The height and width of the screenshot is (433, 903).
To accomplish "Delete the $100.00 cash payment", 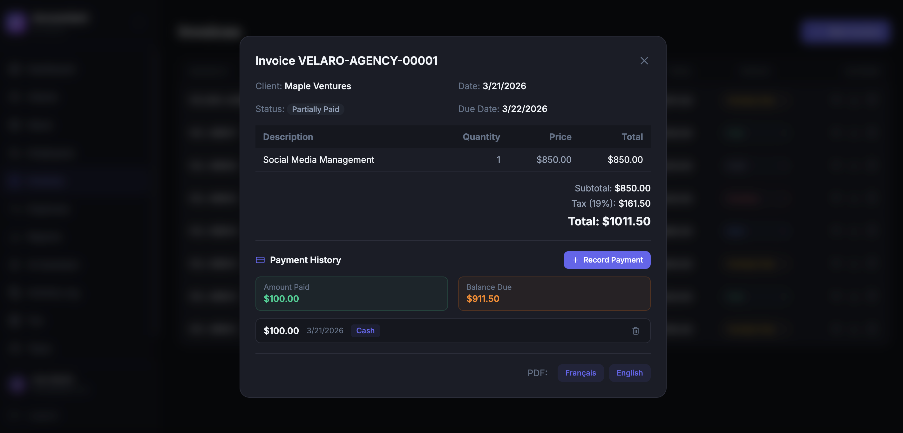I will 635,331.
